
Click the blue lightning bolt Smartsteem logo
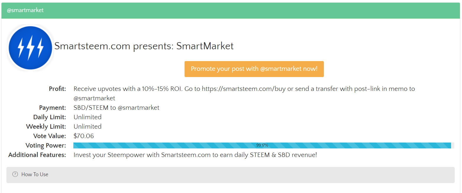coord(30,48)
